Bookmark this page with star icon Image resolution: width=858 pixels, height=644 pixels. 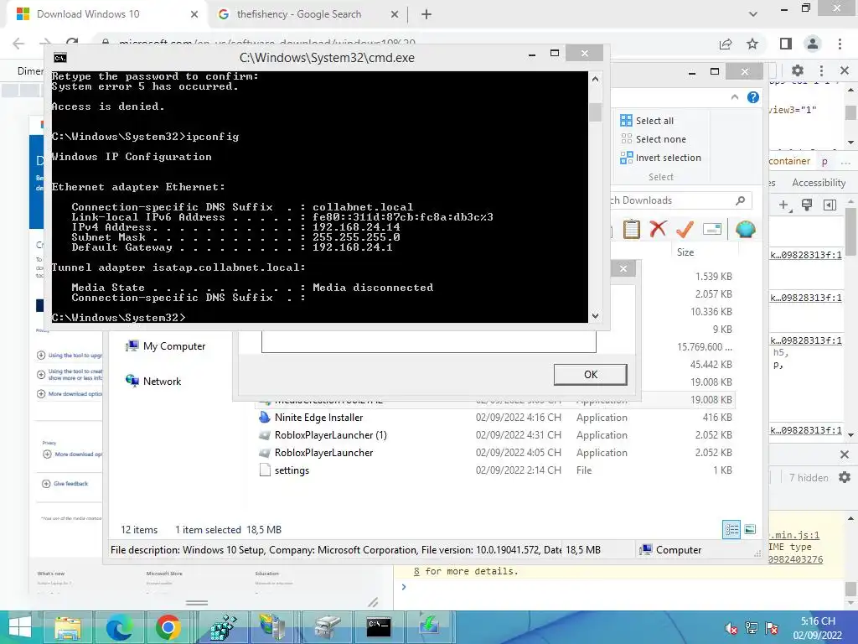tap(753, 44)
